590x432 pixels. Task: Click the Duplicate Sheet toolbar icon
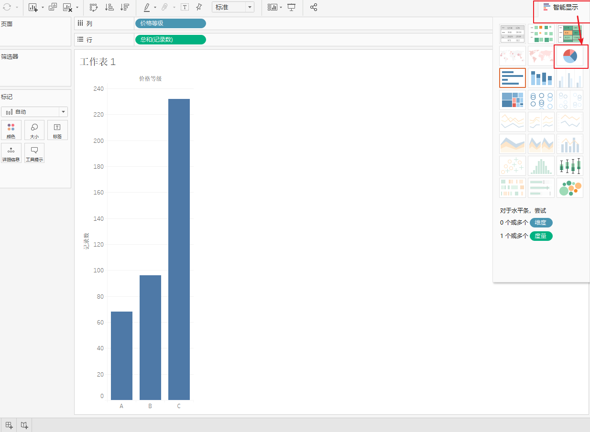pos(53,7)
